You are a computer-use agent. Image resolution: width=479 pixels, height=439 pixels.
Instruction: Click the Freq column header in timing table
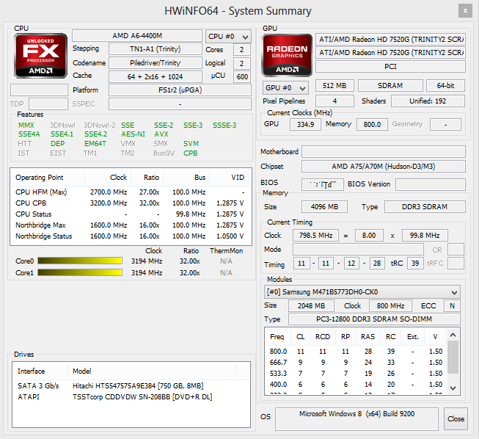click(277, 336)
